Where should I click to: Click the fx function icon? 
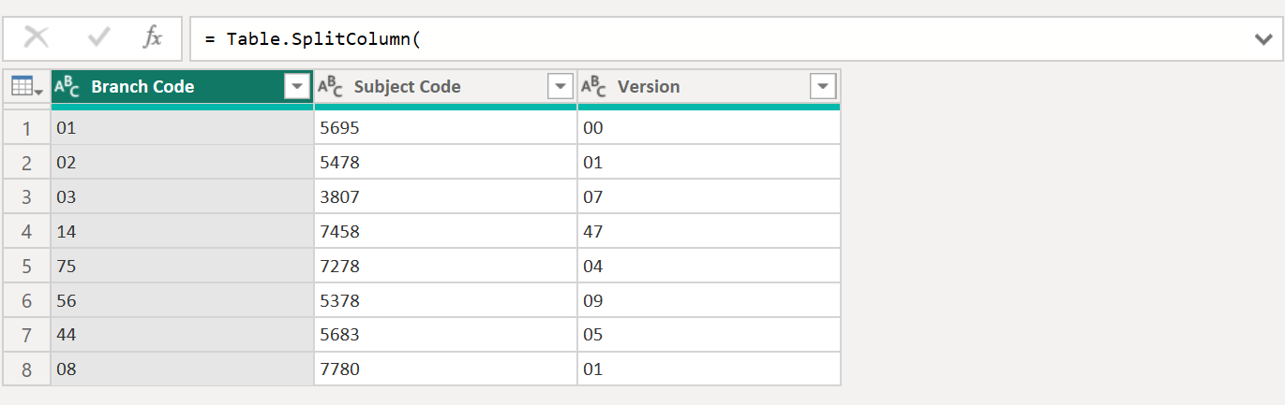tap(152, 37)
